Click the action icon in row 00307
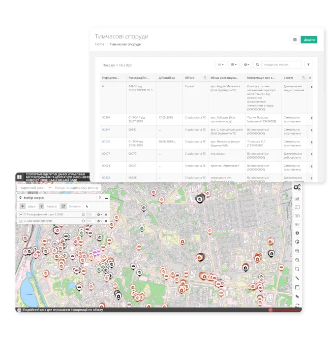 [311, 118]
